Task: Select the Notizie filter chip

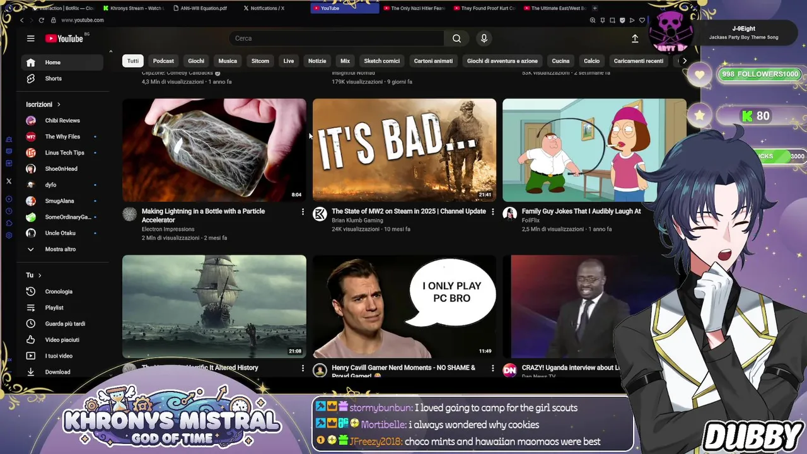Action: pos(317,61)
